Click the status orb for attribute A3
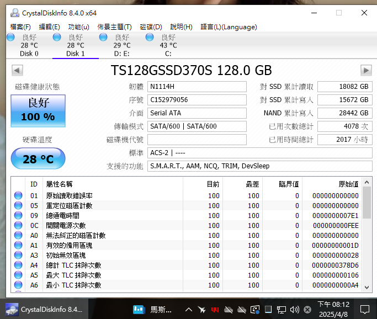Viewport: 377px width, 319px height. click(x=18, y=255)
